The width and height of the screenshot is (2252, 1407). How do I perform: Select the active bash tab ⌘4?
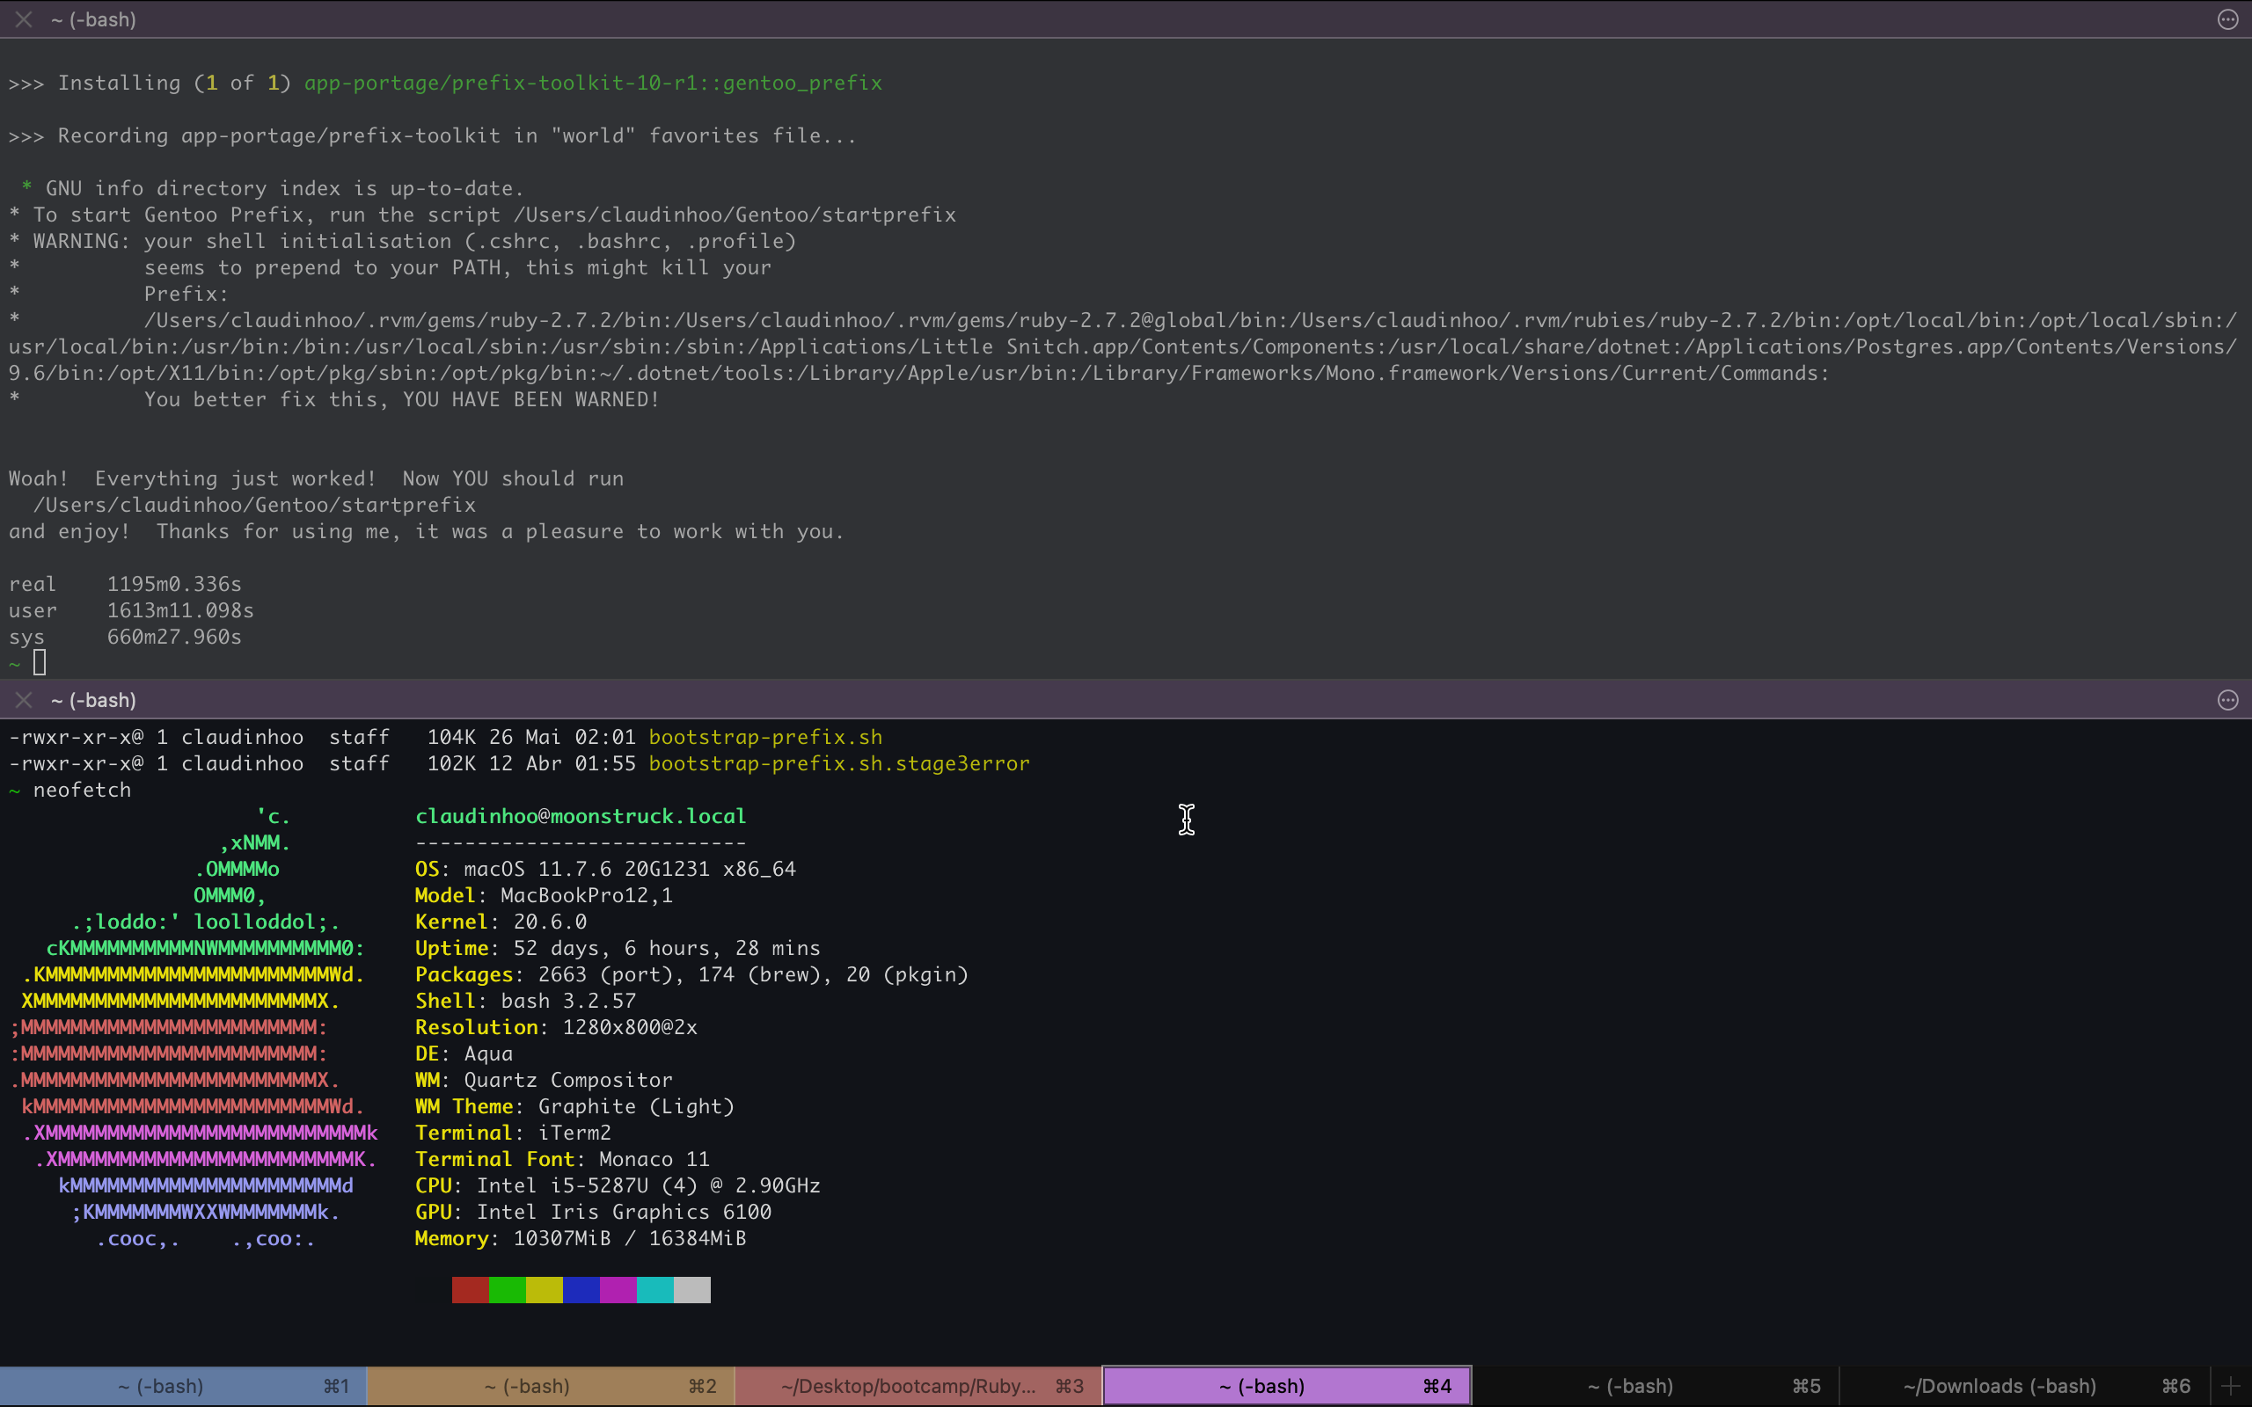pos(1285,1386)
